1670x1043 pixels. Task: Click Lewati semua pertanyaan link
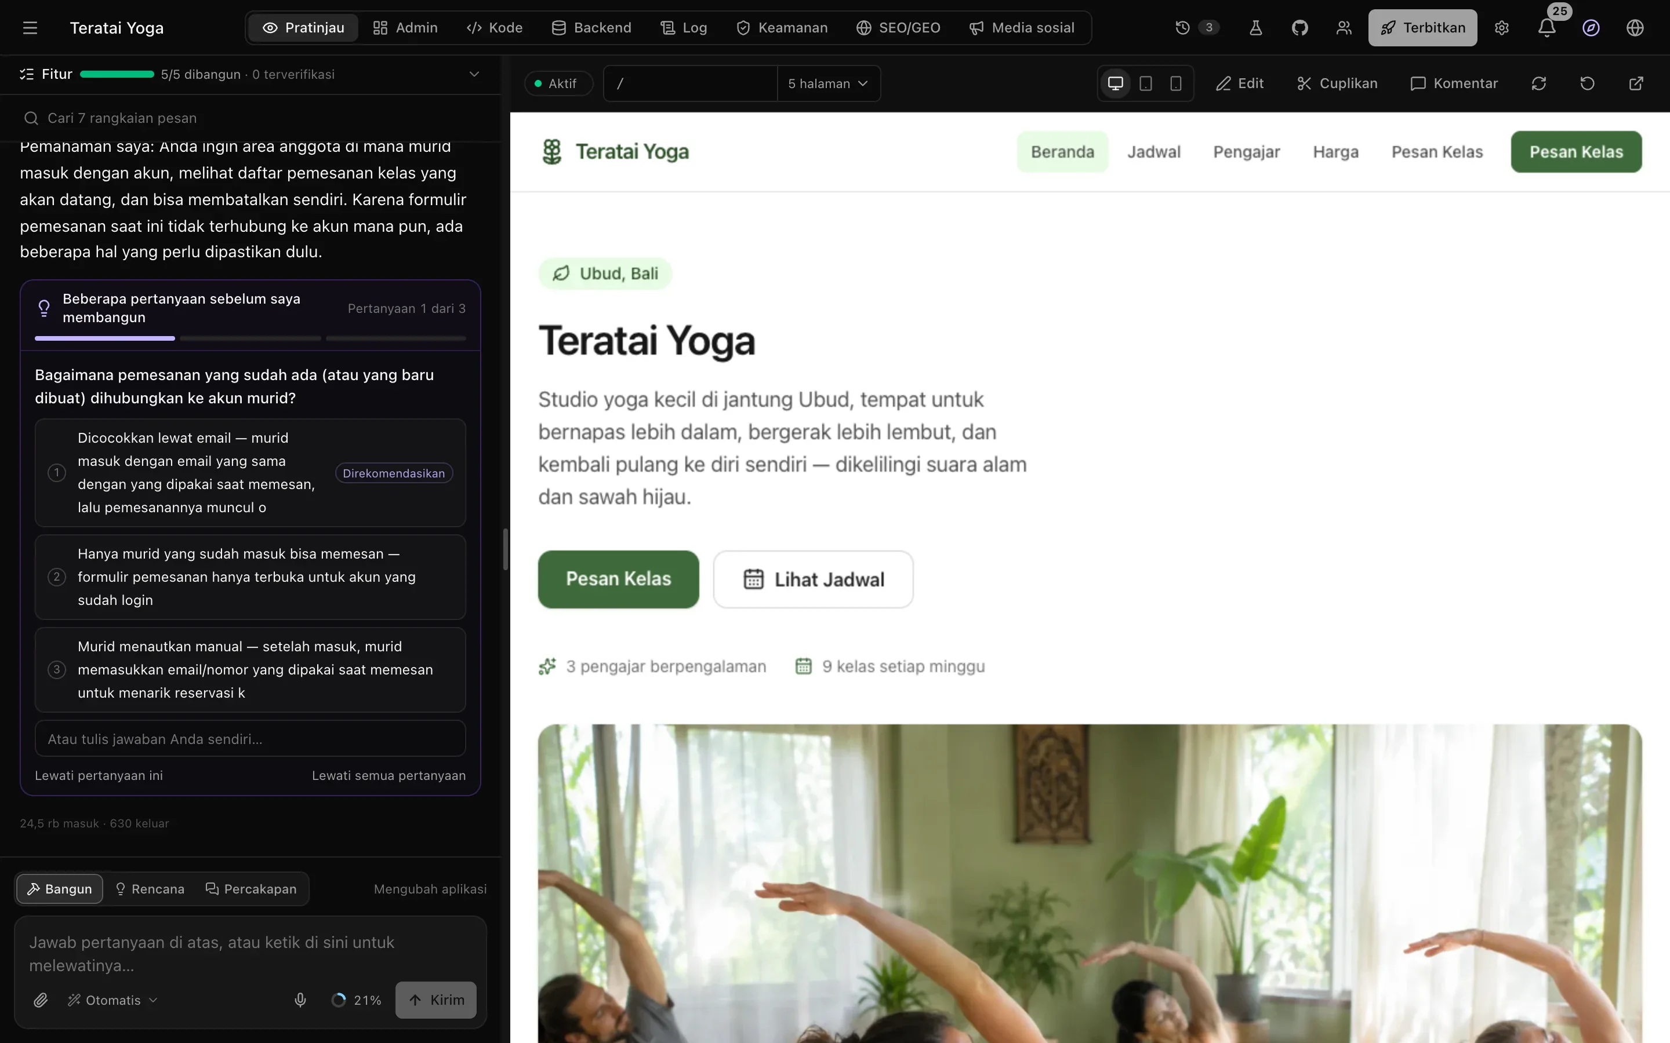389,775
